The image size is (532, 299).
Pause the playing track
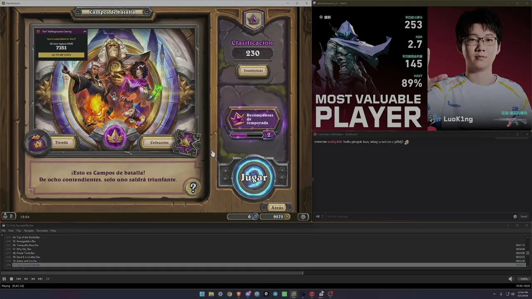pos(4,279)
